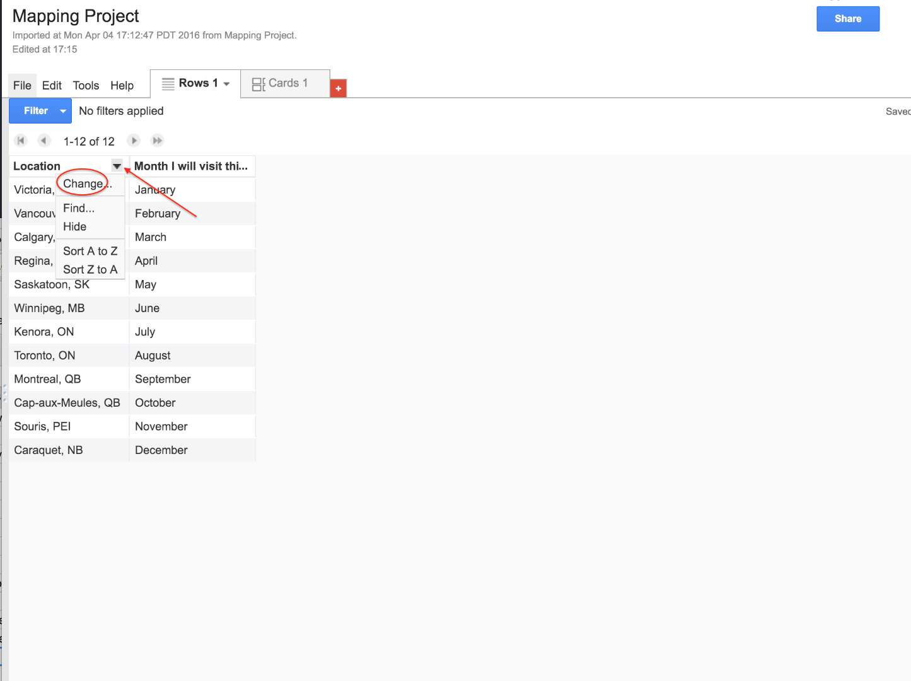911x681 pixels.
Task: Open the Filter button dropdown caret
Action: pos(62,110)
